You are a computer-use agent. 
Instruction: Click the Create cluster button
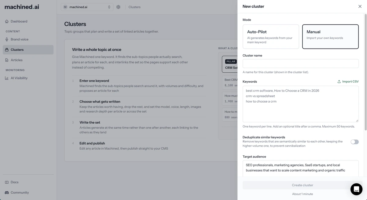[302, 185]
